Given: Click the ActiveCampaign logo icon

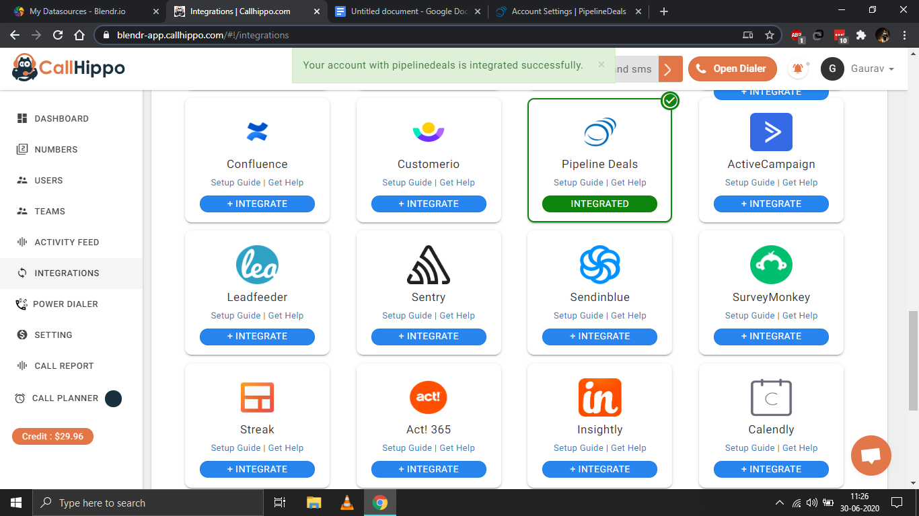Looking at the screenshot, I should [771, 132].
